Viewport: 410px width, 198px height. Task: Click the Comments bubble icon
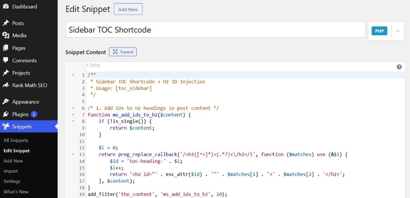6,60
